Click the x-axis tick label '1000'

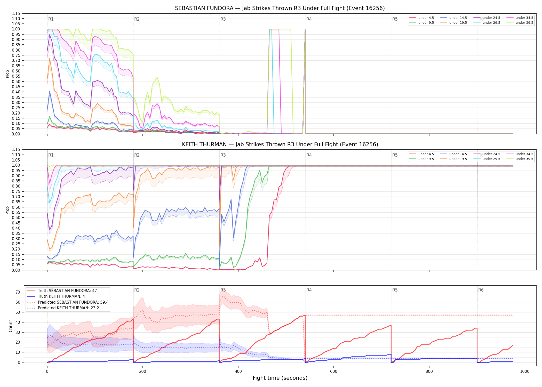pyautogui.click(x=525, y=372)
